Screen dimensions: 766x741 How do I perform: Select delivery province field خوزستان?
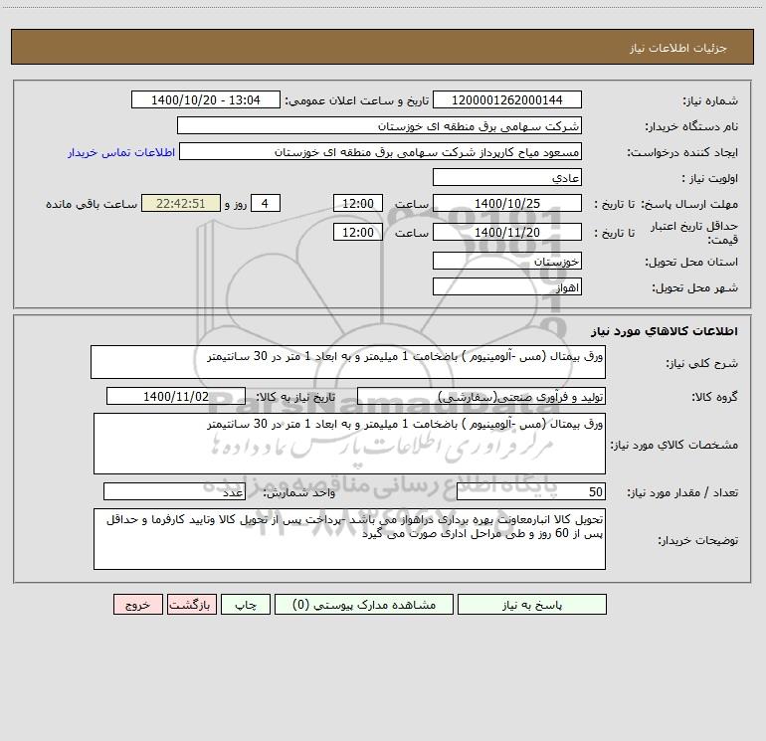pos(507,261)
